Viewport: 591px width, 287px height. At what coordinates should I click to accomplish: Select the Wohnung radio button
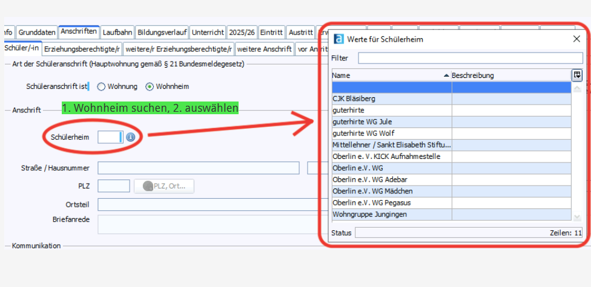tap(101, 86)
